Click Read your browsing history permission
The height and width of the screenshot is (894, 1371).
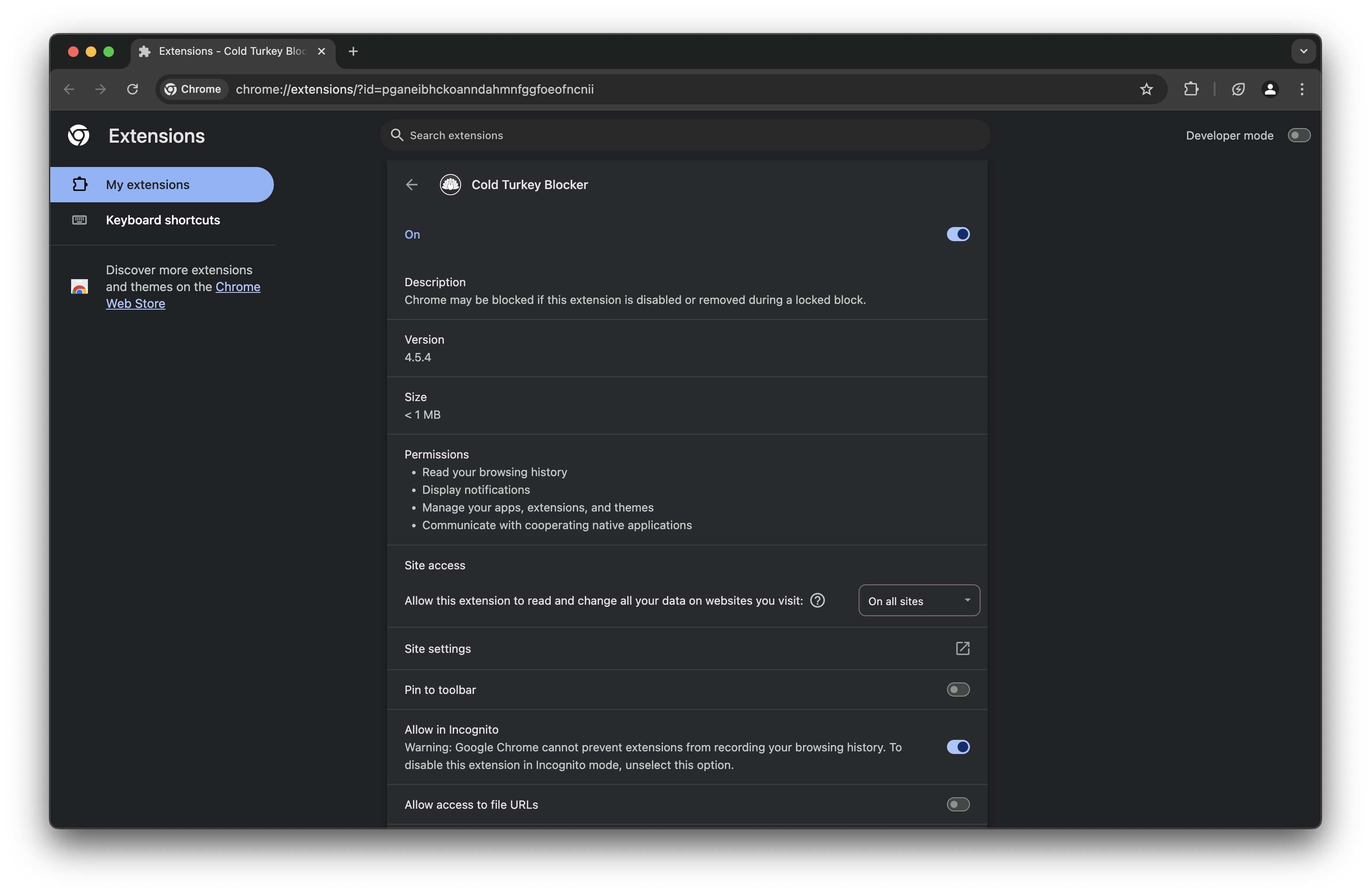pos(494,472)
